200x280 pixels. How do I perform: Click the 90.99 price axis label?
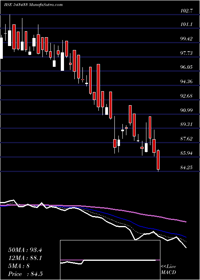click(186, 110)
